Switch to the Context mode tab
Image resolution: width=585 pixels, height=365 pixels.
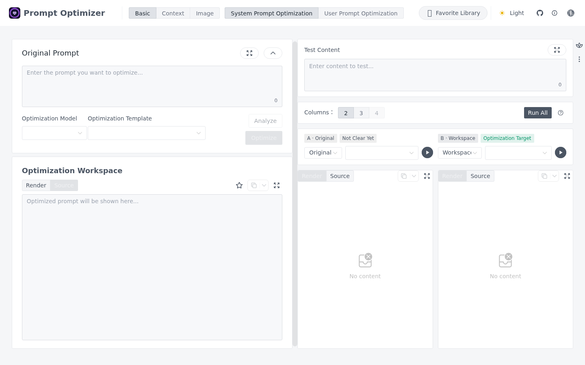(x=173, y=13)
